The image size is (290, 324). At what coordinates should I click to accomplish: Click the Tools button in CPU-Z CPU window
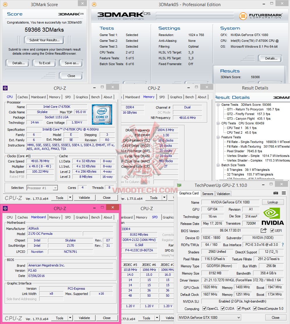[x=60, y=198]
